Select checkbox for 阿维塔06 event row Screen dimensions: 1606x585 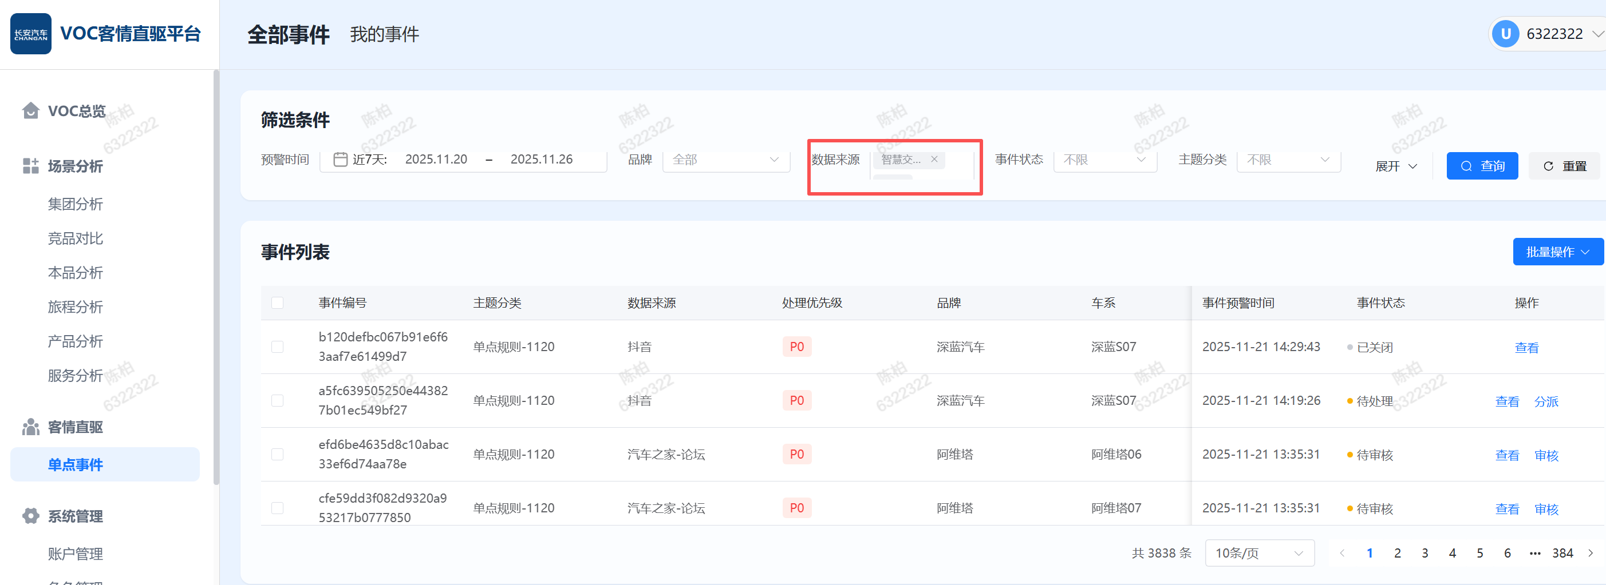click(278, 454)
